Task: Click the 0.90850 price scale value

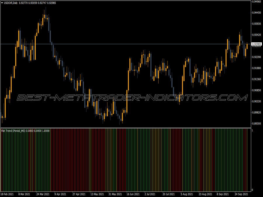Action: coord(257,90)
